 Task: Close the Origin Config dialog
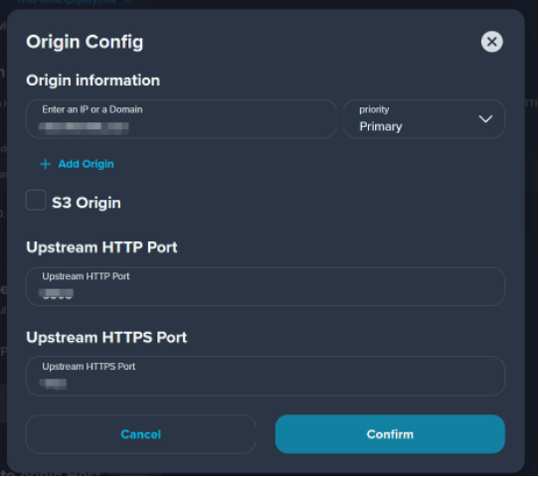pos(492,42)
